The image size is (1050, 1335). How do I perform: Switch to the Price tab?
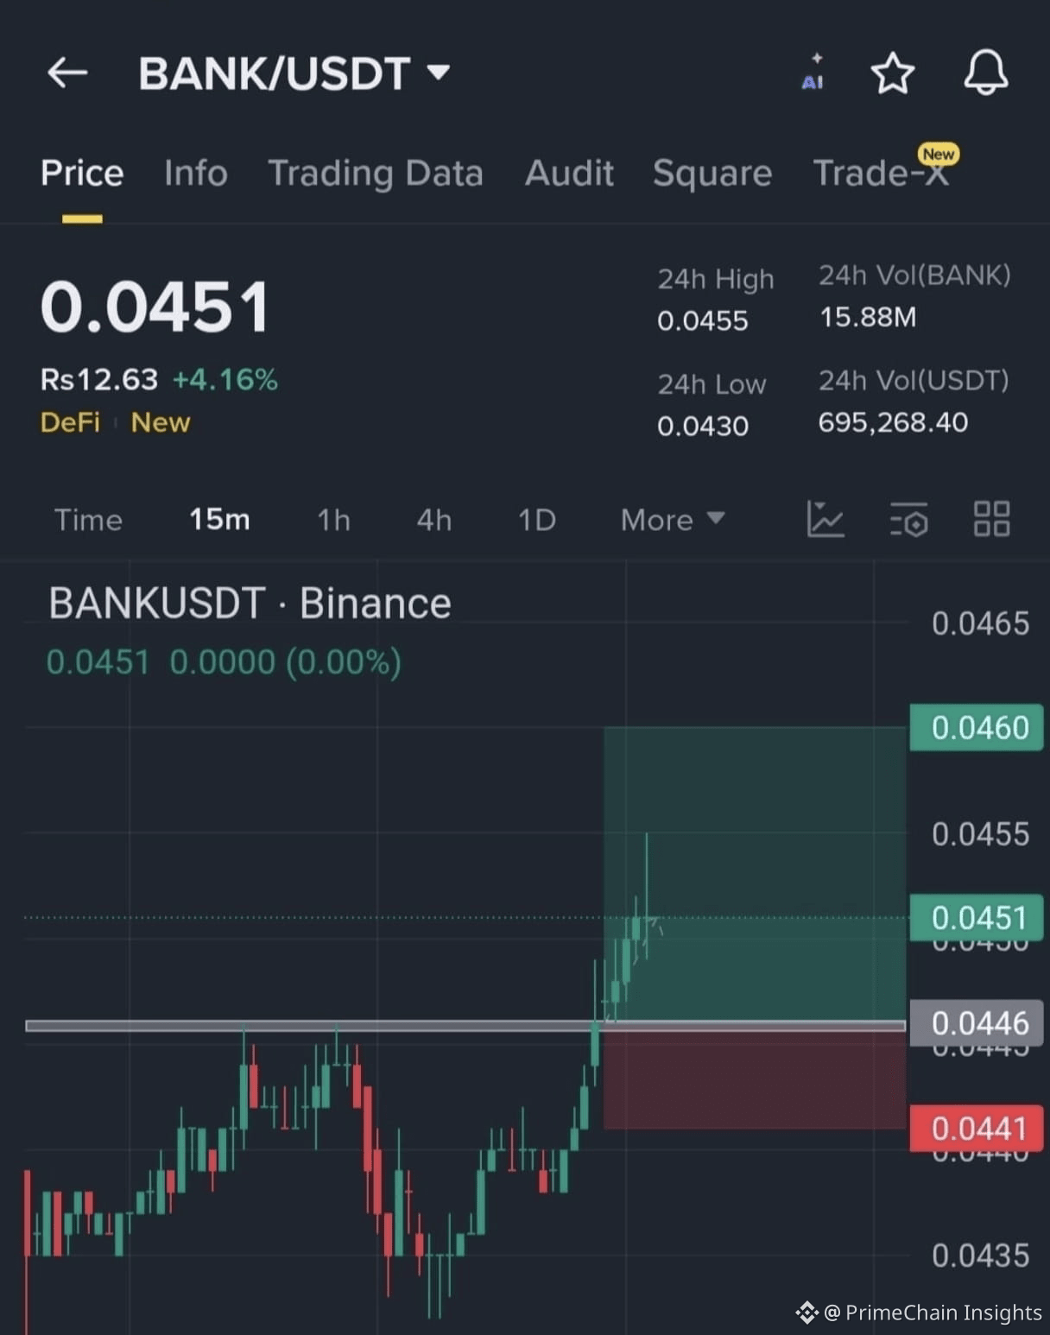coord(82,173)
